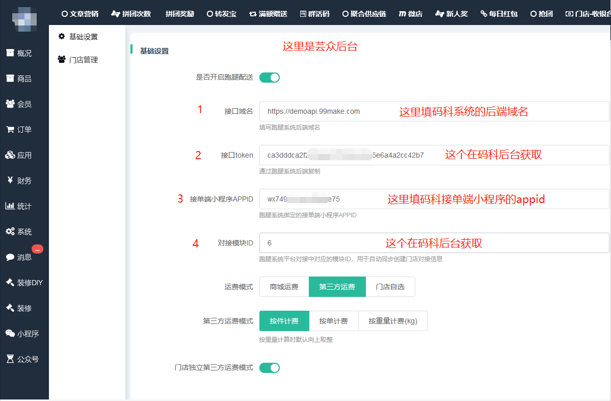Click the 群活码 QR icon

(303, 14)
